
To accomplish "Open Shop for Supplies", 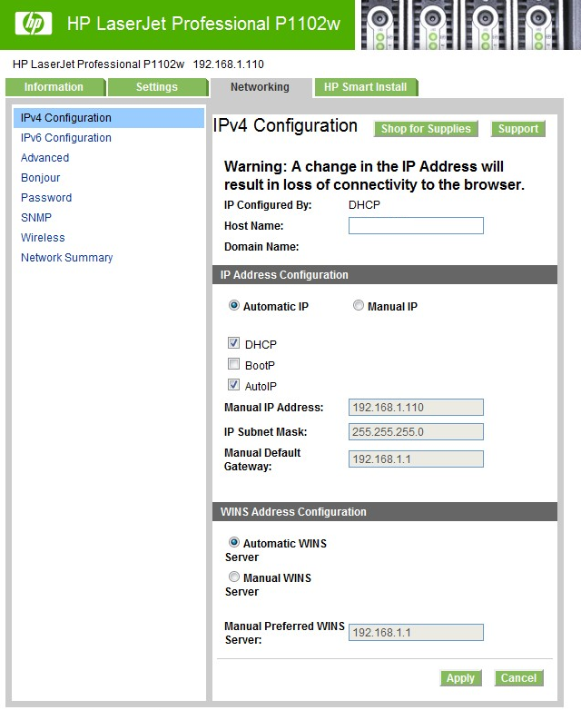I will pyautogui.click(x=426, y=129).
